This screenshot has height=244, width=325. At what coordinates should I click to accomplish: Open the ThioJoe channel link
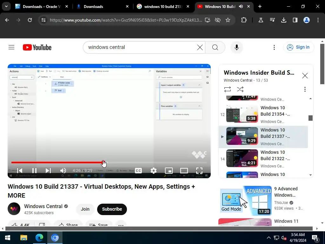(x=281, y=202)
